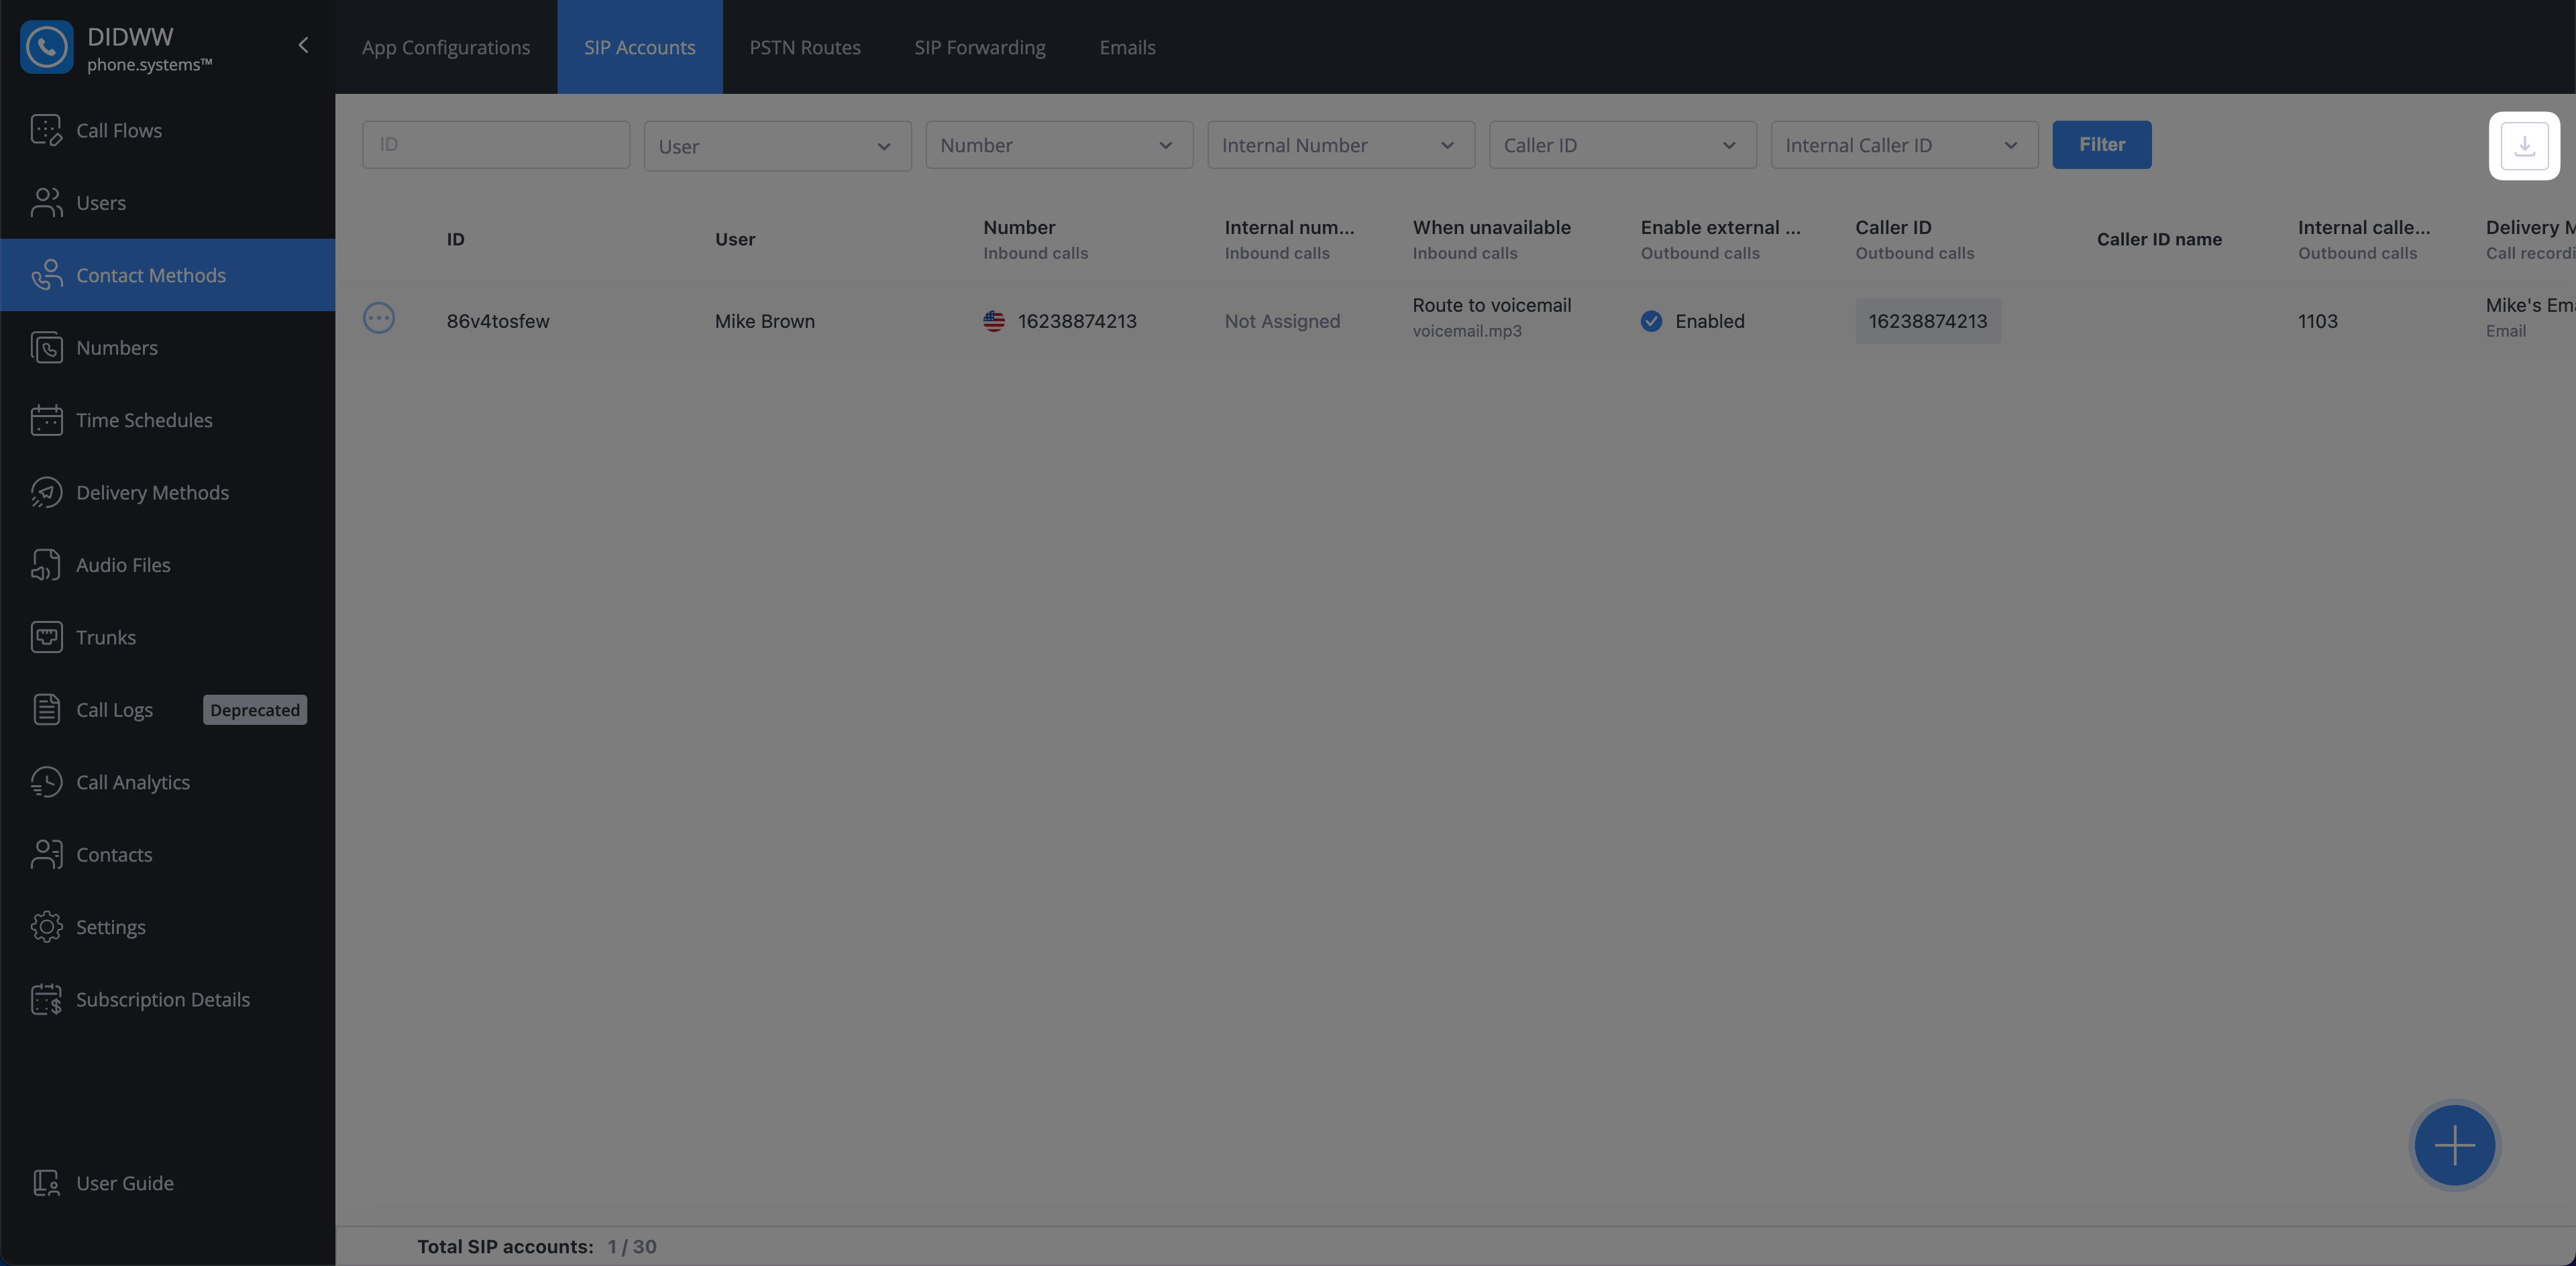Click the User column header

[734, 239]
